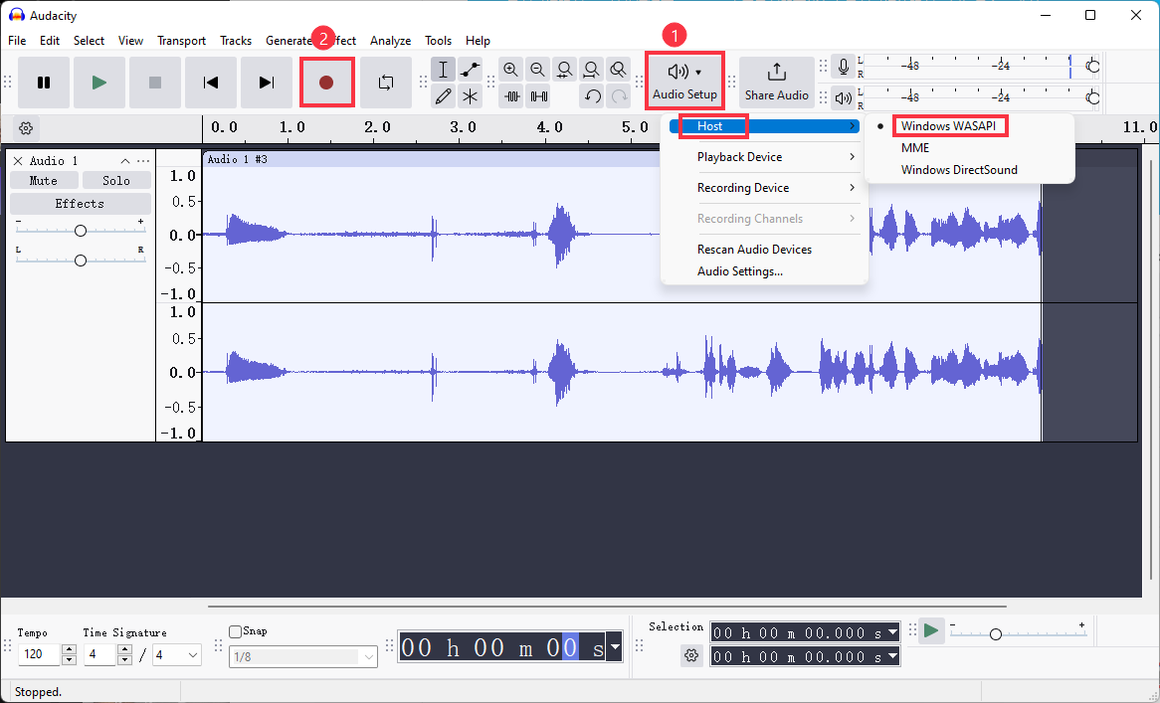Enable the Snap checkbox
Image resolution: width=1160 pixels, height=703 pixels.
pyautogui.click(x=236, y=631)
